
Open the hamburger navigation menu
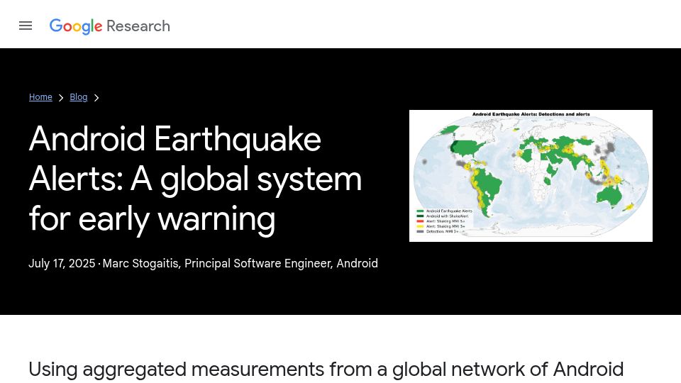click(26, 26)
